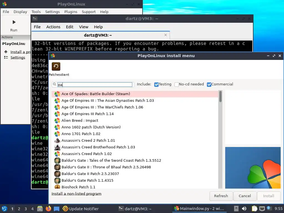
Task: Click Install a non-listed program link
Action: coord(77,194)
